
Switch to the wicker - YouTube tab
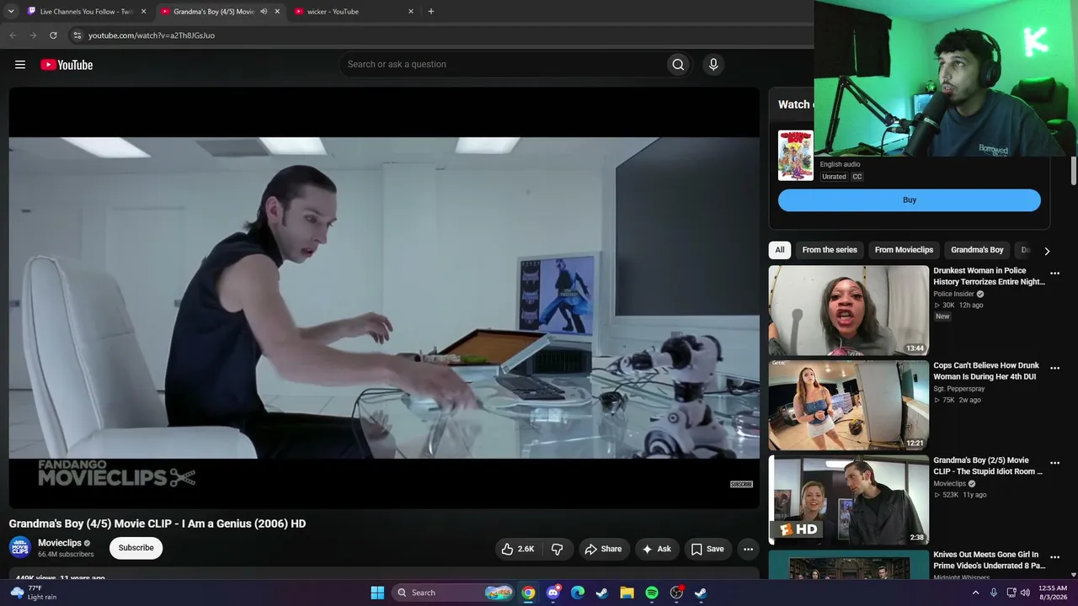[x=354, y=12]
